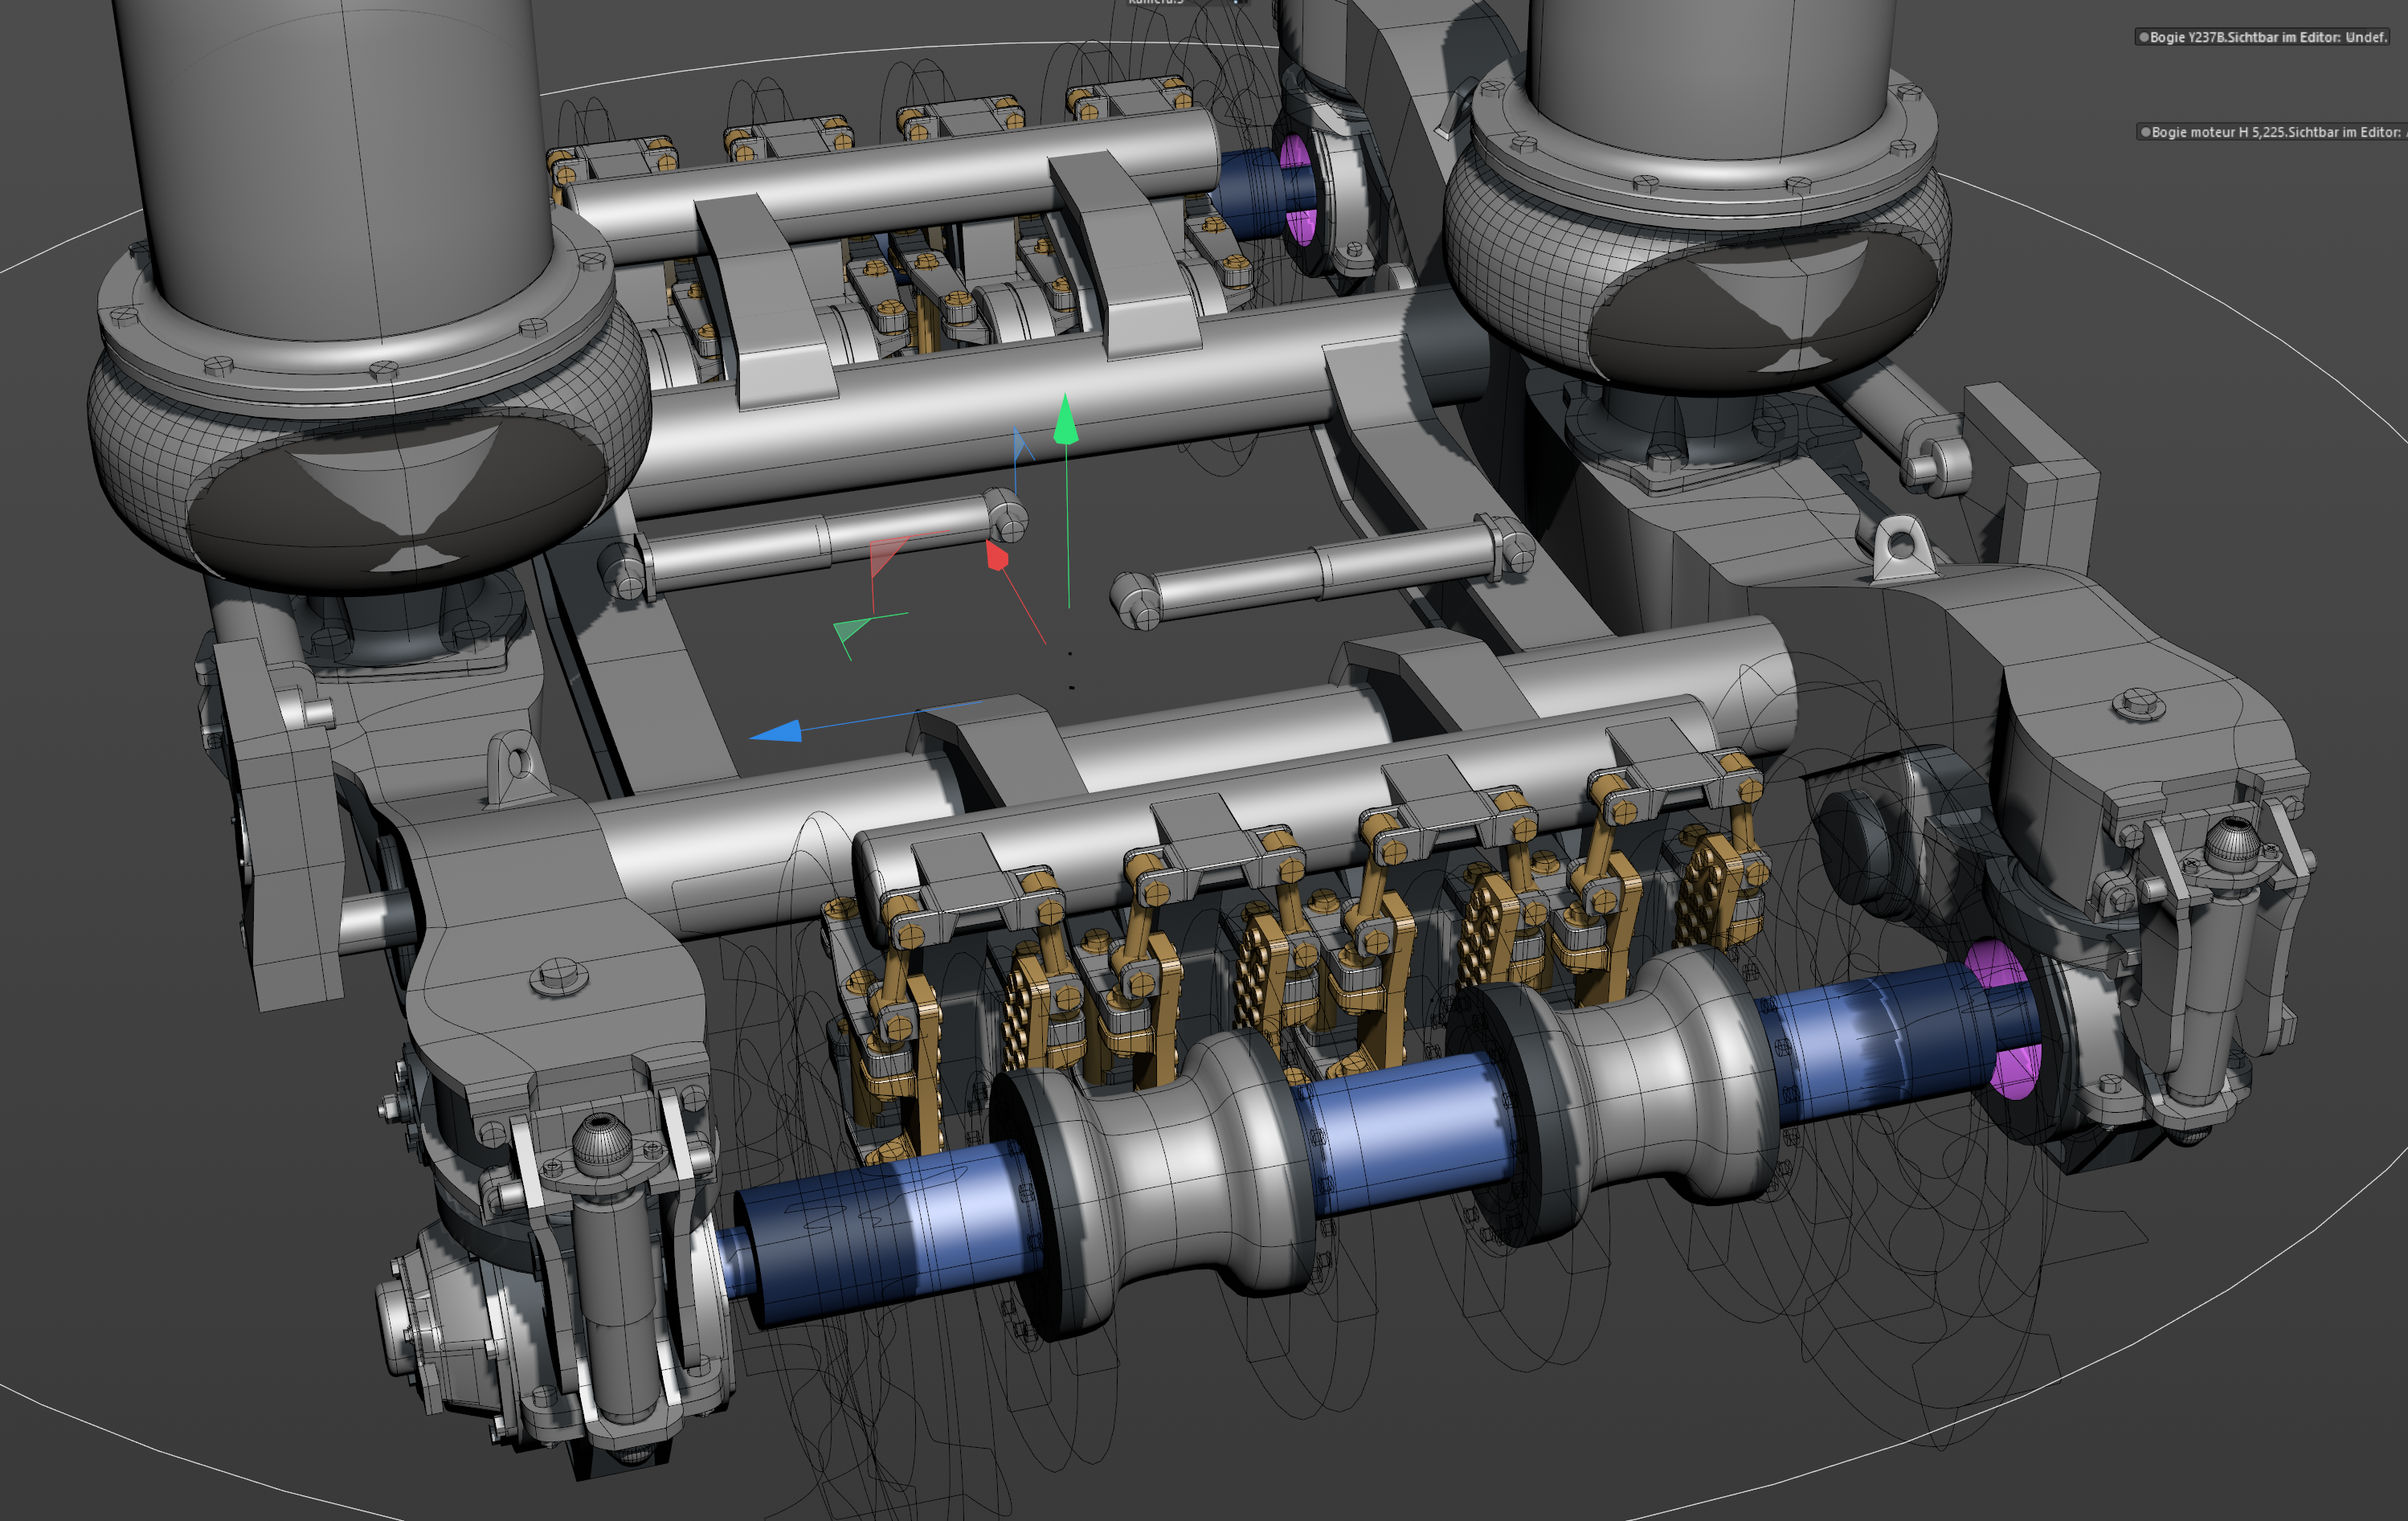Select the green triangular plane handle
Screen dimensions: 2408x1521
pyautogui.click(x=851, y=629)
